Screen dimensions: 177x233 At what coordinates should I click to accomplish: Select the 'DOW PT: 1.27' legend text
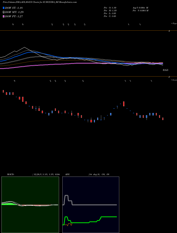[14, 16]
